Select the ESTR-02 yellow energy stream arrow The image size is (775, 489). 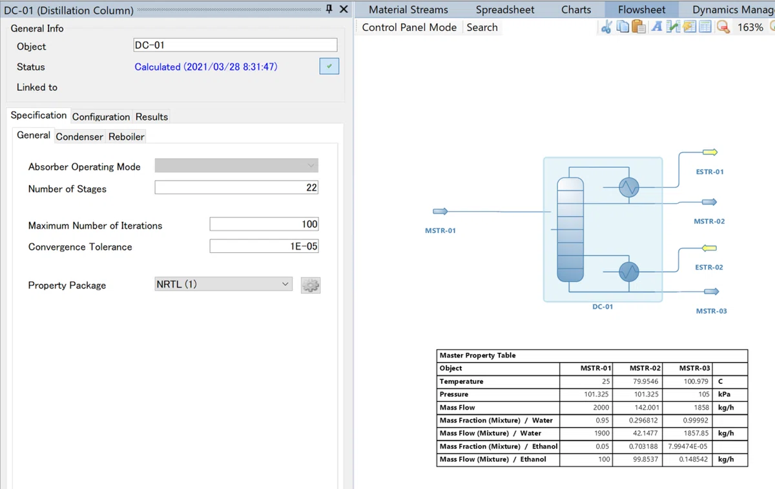click(709, 248)
